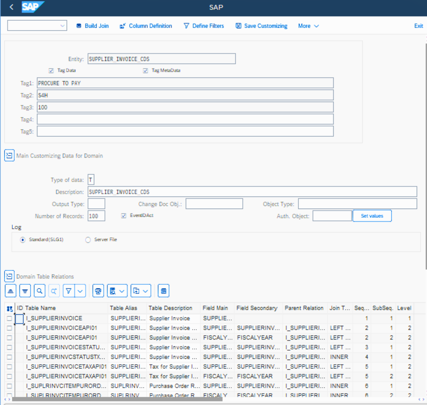Click the layout grid icon in table toolbar
This screenshot has height=405, width=427.
point(163,291)
